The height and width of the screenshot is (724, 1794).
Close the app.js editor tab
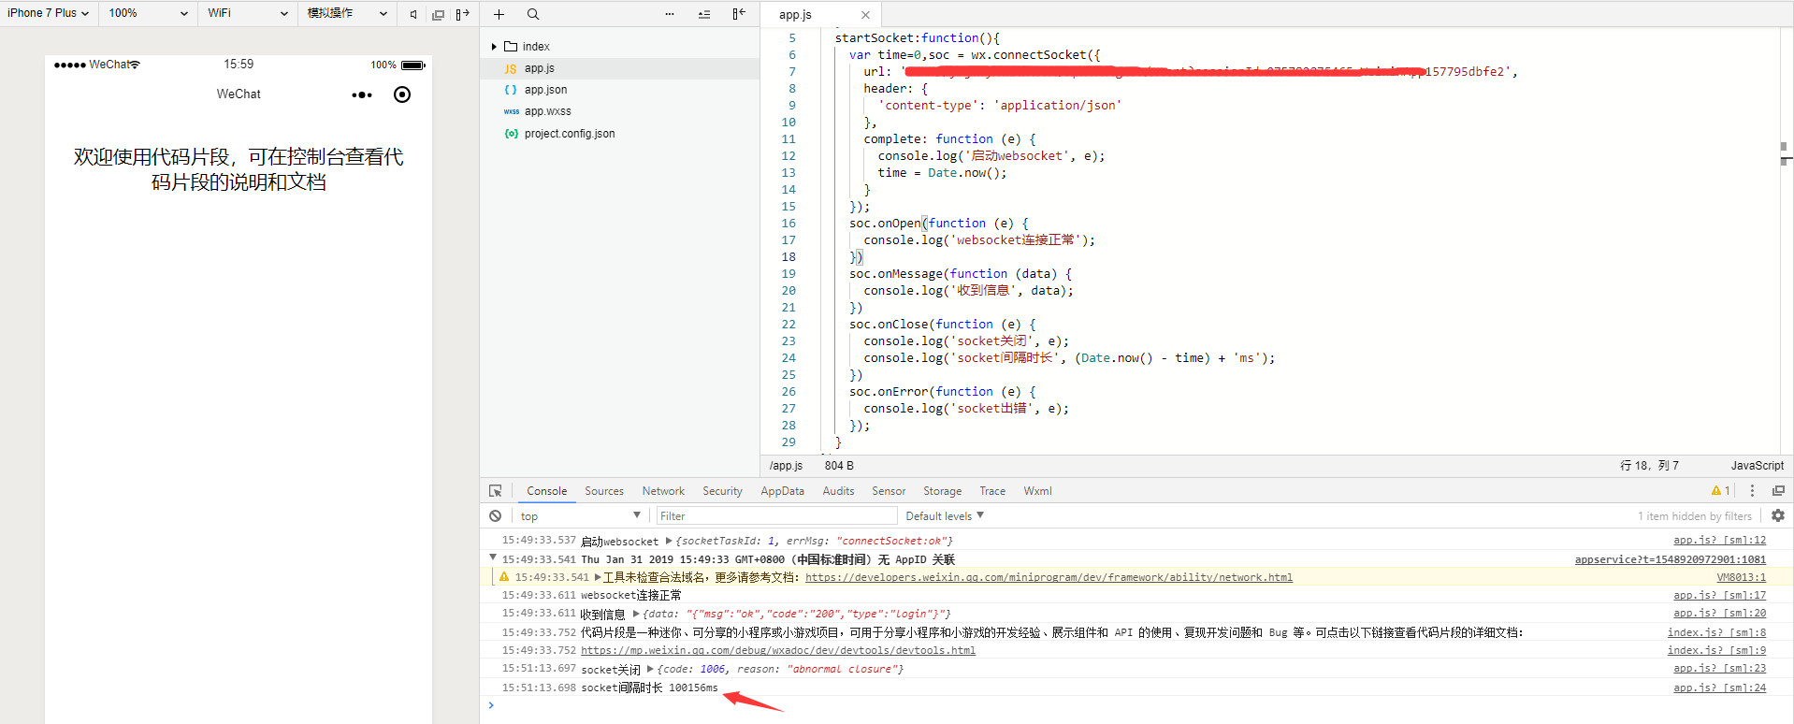point(865,15)
